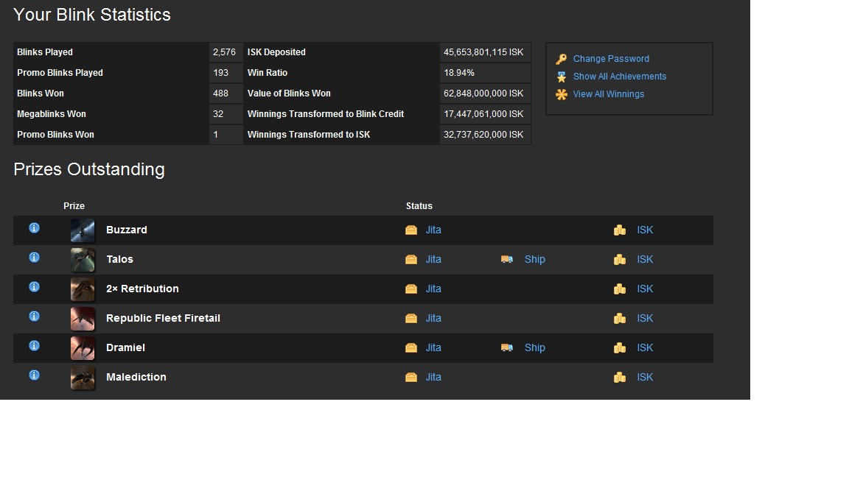Viewport: 849px width, 477px height.
Task: Select Megablinks Won count 32
Action: tap(218, 113)
